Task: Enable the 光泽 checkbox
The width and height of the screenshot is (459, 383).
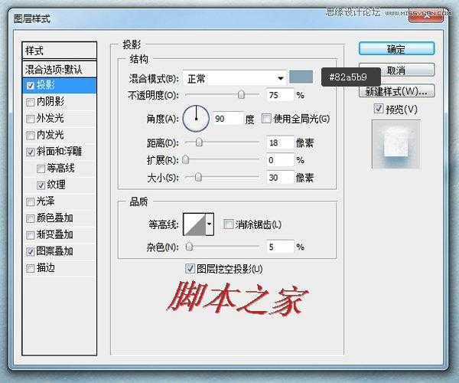Action: pos(31,202)
